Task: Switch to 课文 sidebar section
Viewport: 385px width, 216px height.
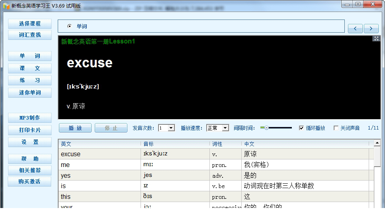Action: [30, 68]
